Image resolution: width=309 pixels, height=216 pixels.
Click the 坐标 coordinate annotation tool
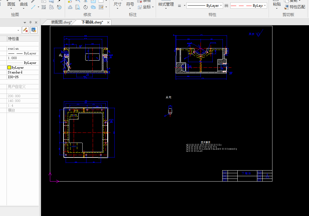144,7
